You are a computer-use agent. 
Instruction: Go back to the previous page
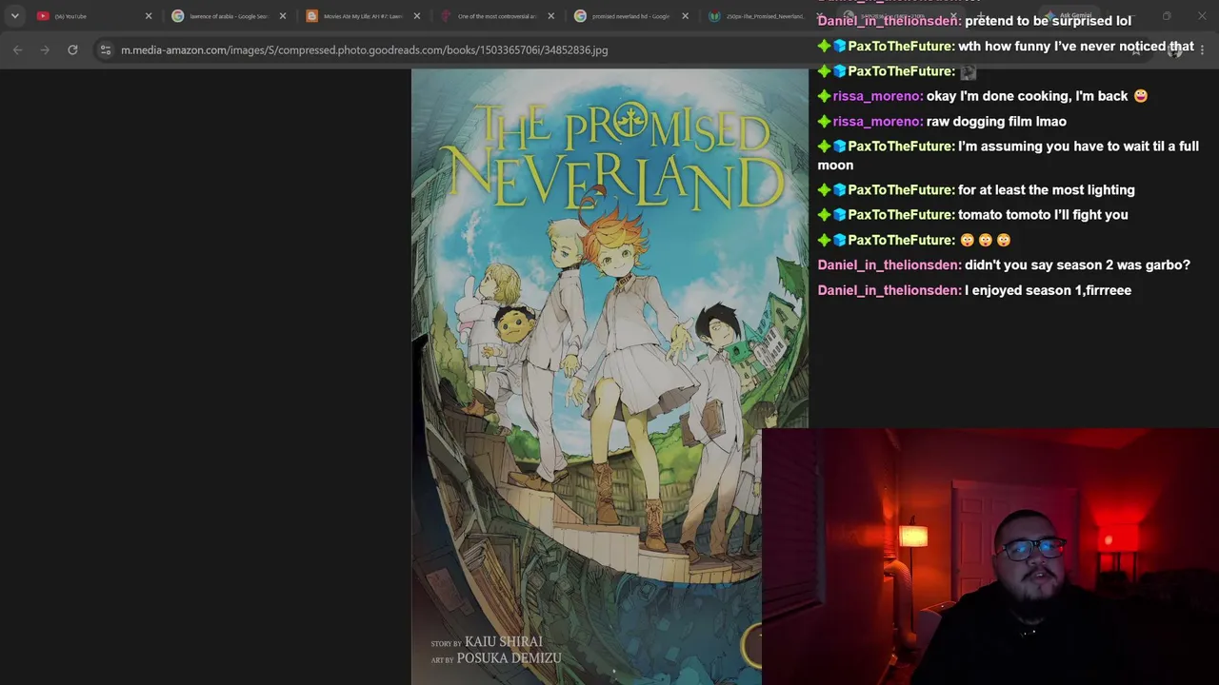pyautogui.click(x=18, y=49)
